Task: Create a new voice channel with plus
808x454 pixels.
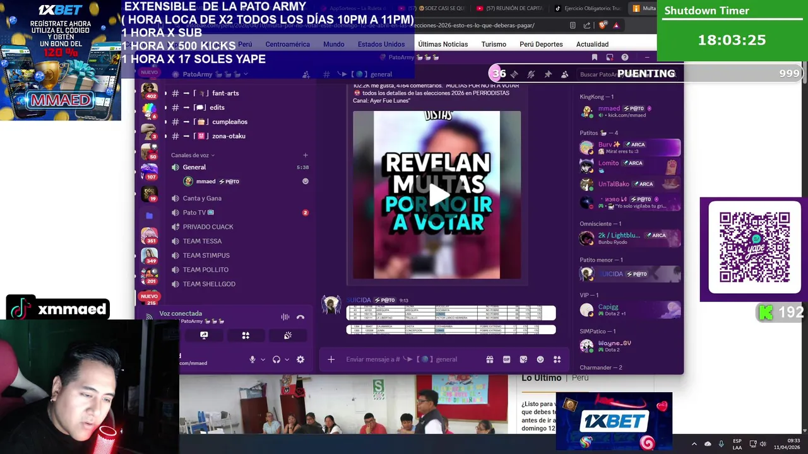Action: [306, 155]
